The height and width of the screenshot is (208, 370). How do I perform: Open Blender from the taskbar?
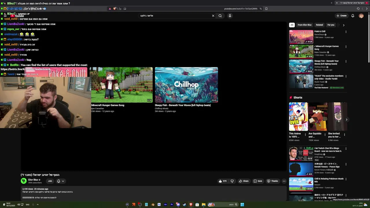(153, 205)
